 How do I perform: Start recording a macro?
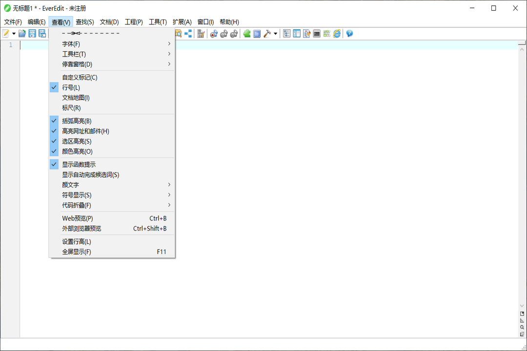pos(214,33)
